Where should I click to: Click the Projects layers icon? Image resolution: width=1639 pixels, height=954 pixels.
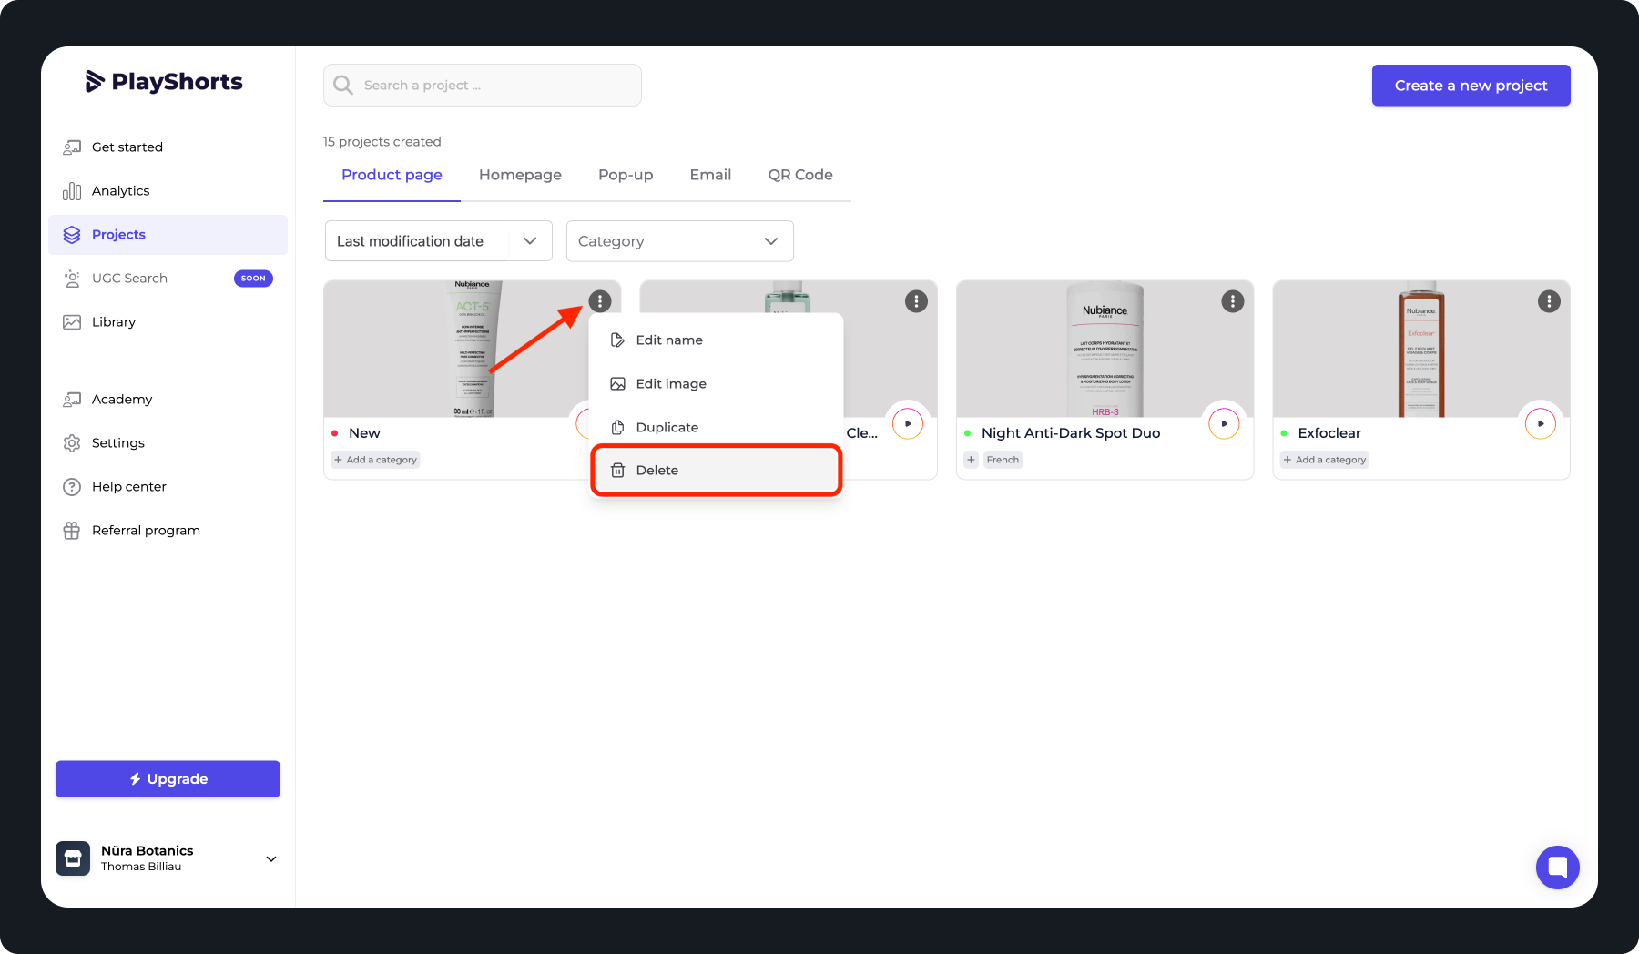point(72,235)
